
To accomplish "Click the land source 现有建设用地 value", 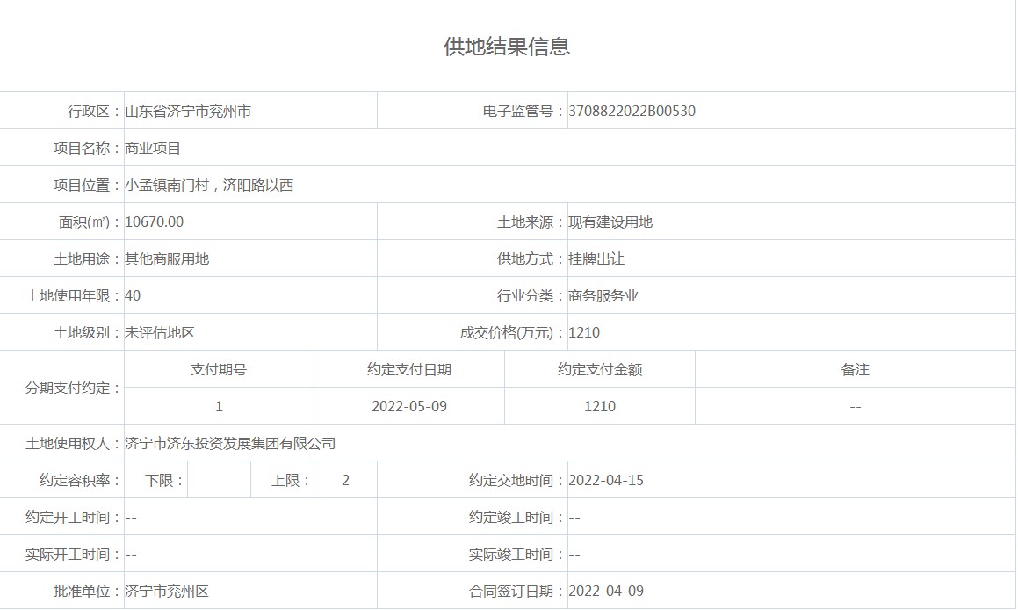I will tap(610, 222).
